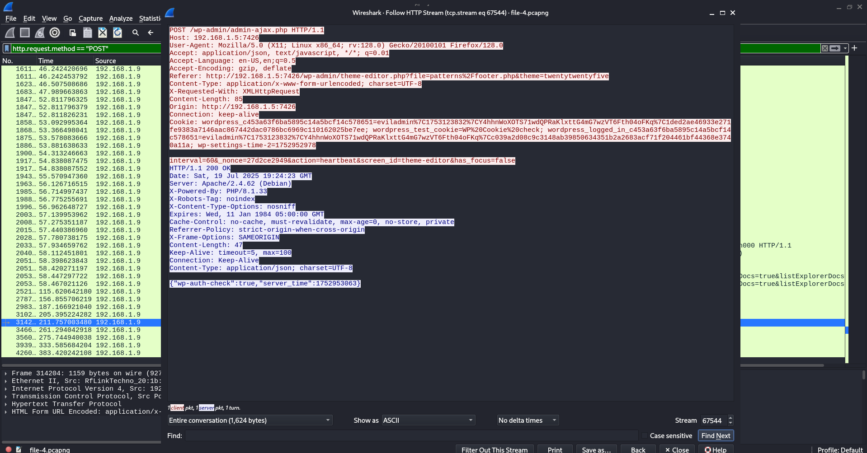Click the Stream number field
Screen dimensions: 867x453
click(714, 420)
